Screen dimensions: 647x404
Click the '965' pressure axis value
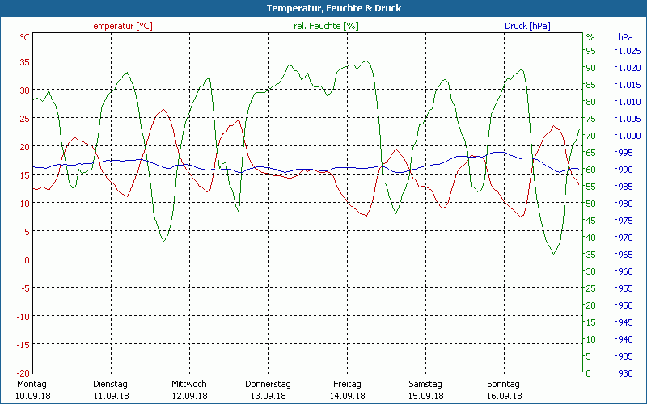pos(625,255)
